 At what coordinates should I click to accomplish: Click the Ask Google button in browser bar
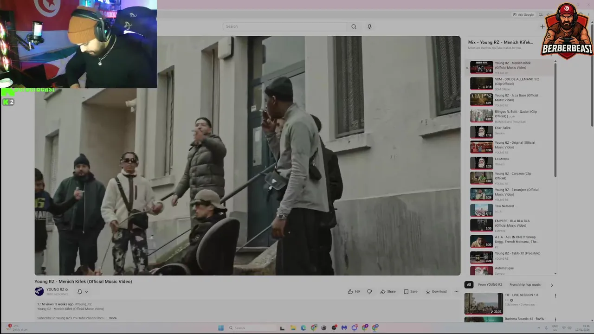(x=523, y=15)
